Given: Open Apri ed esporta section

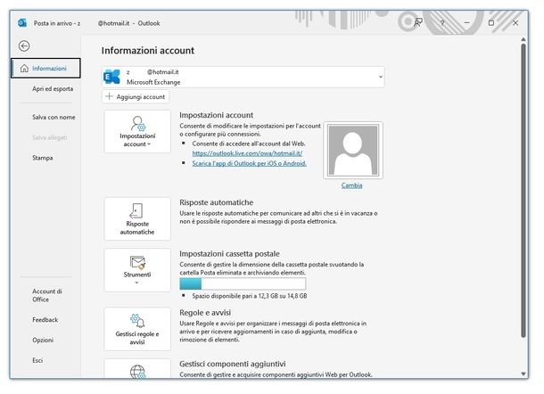Looking at the screenshot, I should [53, 89].
